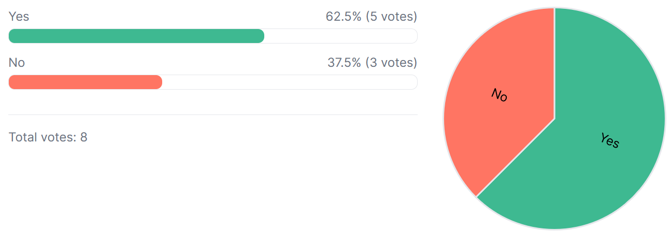
Task: Click the '62.5%' percentage value
Action: coord(344,17)
